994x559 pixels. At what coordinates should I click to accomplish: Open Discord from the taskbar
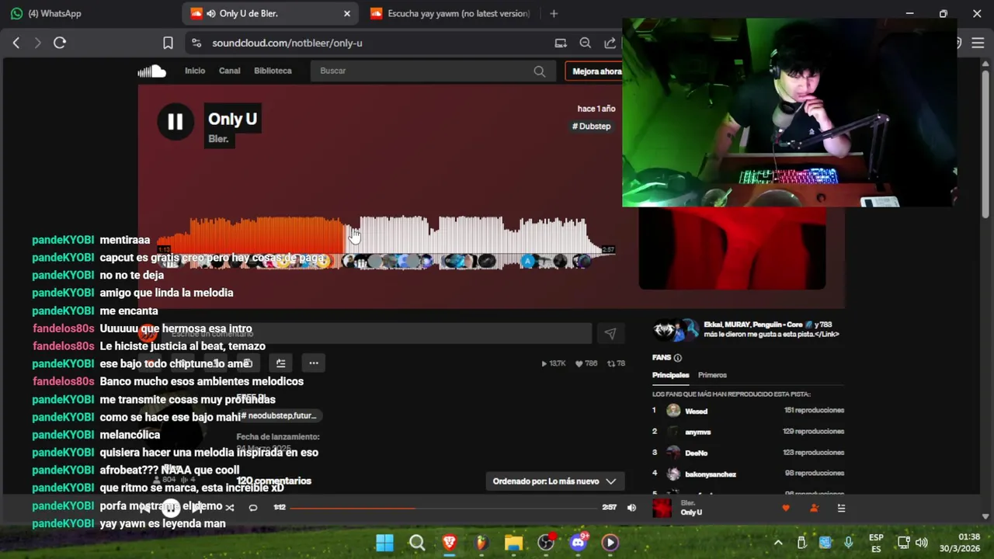click(x=578, y=543)
